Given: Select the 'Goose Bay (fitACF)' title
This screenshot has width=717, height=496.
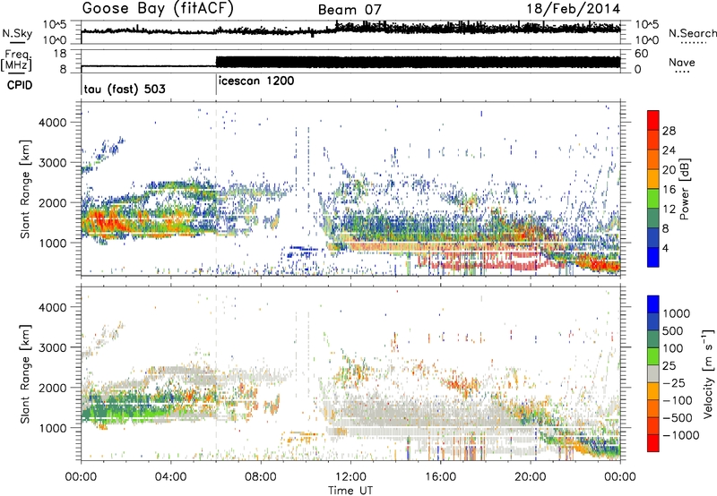Looking at the screenshot, I should (x=158, y=8).
